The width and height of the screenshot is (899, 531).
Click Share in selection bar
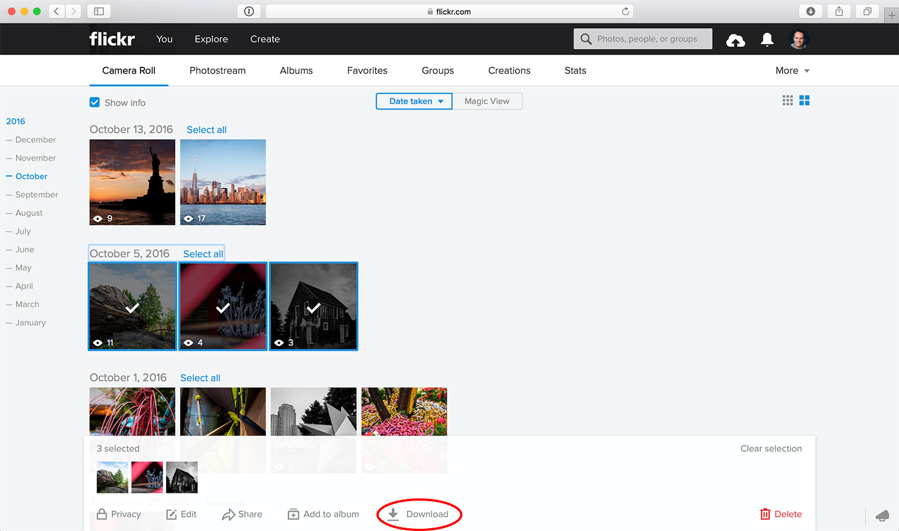point(242,514)
